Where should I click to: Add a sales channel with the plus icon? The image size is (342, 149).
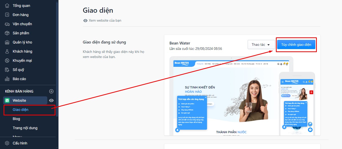[51, 91]
